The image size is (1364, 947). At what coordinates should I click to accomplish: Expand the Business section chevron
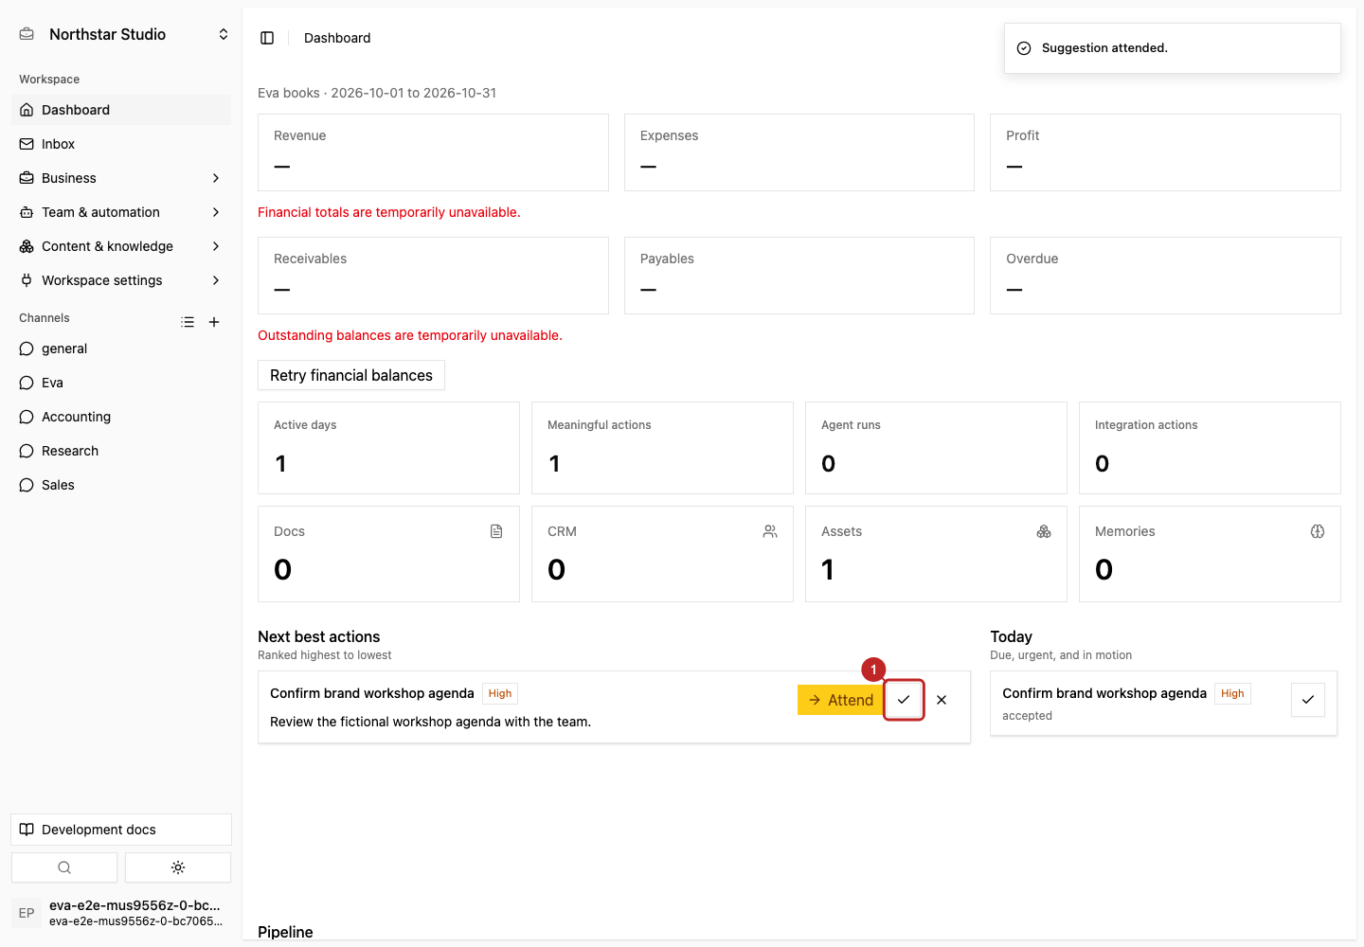pyautogui.click(x=216, y=178)
